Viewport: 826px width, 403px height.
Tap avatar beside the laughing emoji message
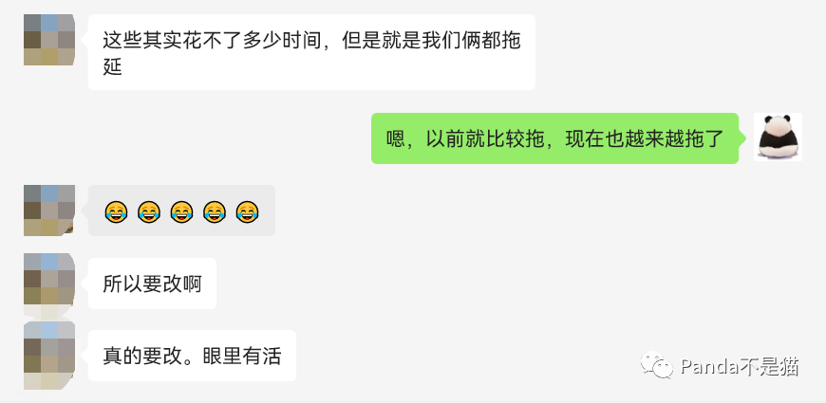49,210
